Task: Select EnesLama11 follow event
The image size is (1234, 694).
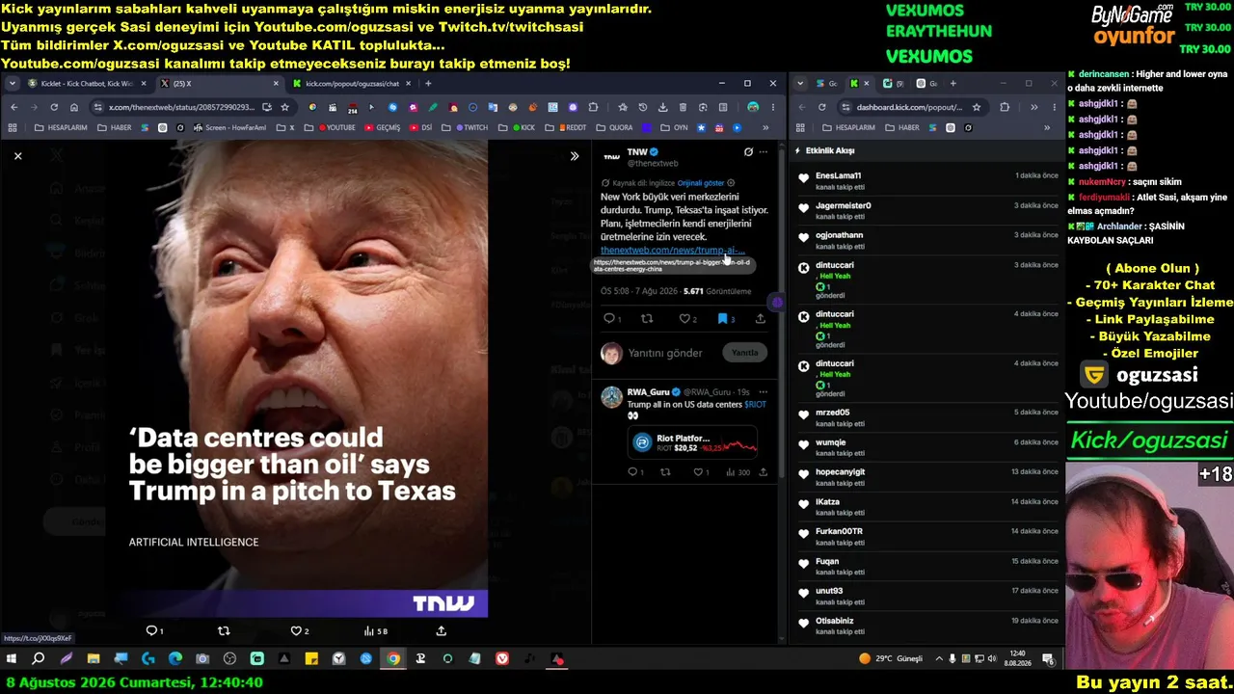Action: pos(927,181)
